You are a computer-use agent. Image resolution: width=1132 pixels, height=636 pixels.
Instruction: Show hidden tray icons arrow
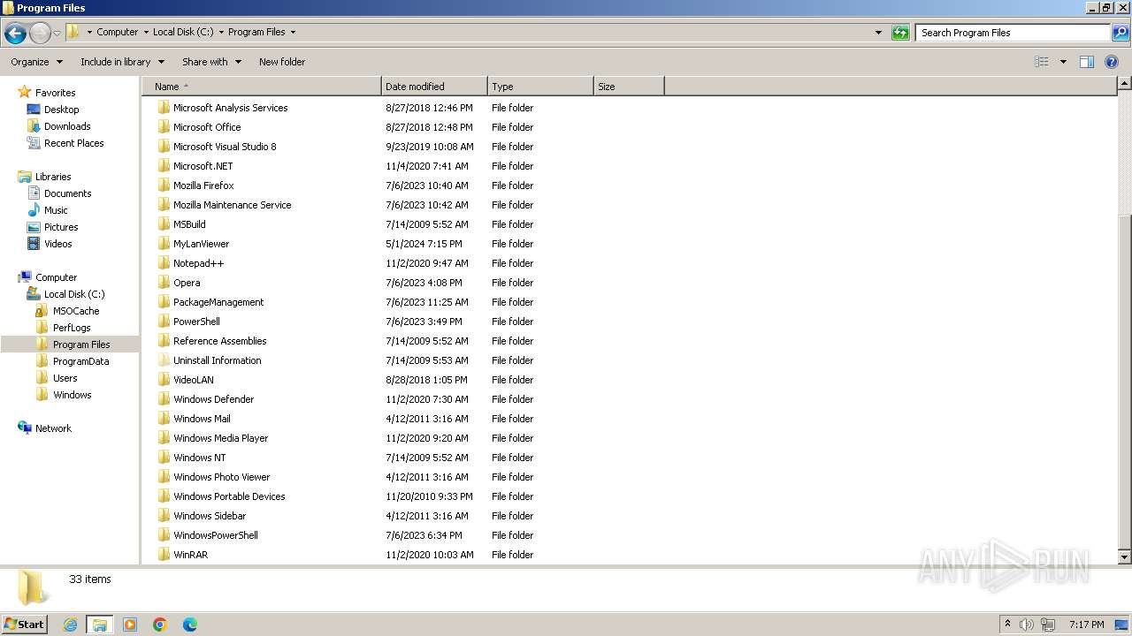1007,624
